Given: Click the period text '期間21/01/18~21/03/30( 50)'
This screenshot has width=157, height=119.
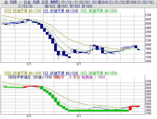Looking at the screenshot, I should tap(74, 2).
